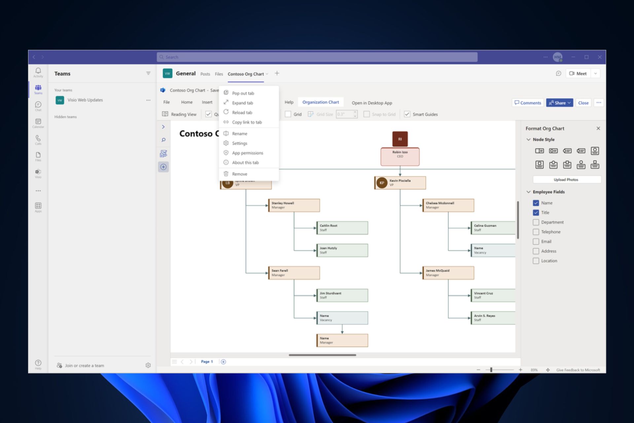Click the Share button
This screenshot has width=634, height=423.
coord(559,103)
